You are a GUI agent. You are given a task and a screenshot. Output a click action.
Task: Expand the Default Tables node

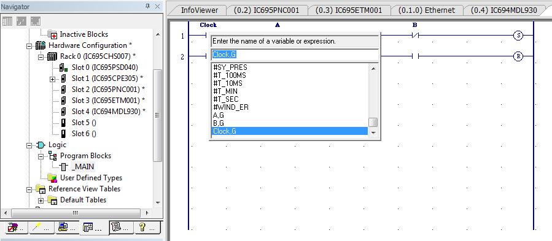click(41, 201)
